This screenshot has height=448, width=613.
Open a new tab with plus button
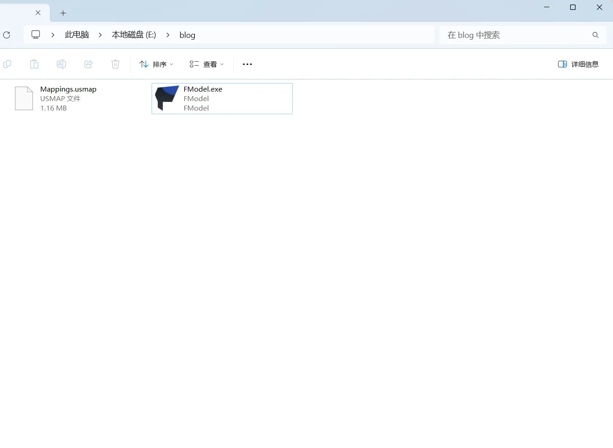click(63, 13)
